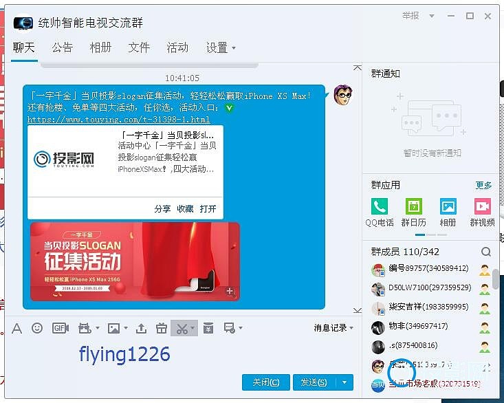Viewport: 504px width, 403px height.
Task: Switch to 聊天 tab
Action: (x=24, y=47)
